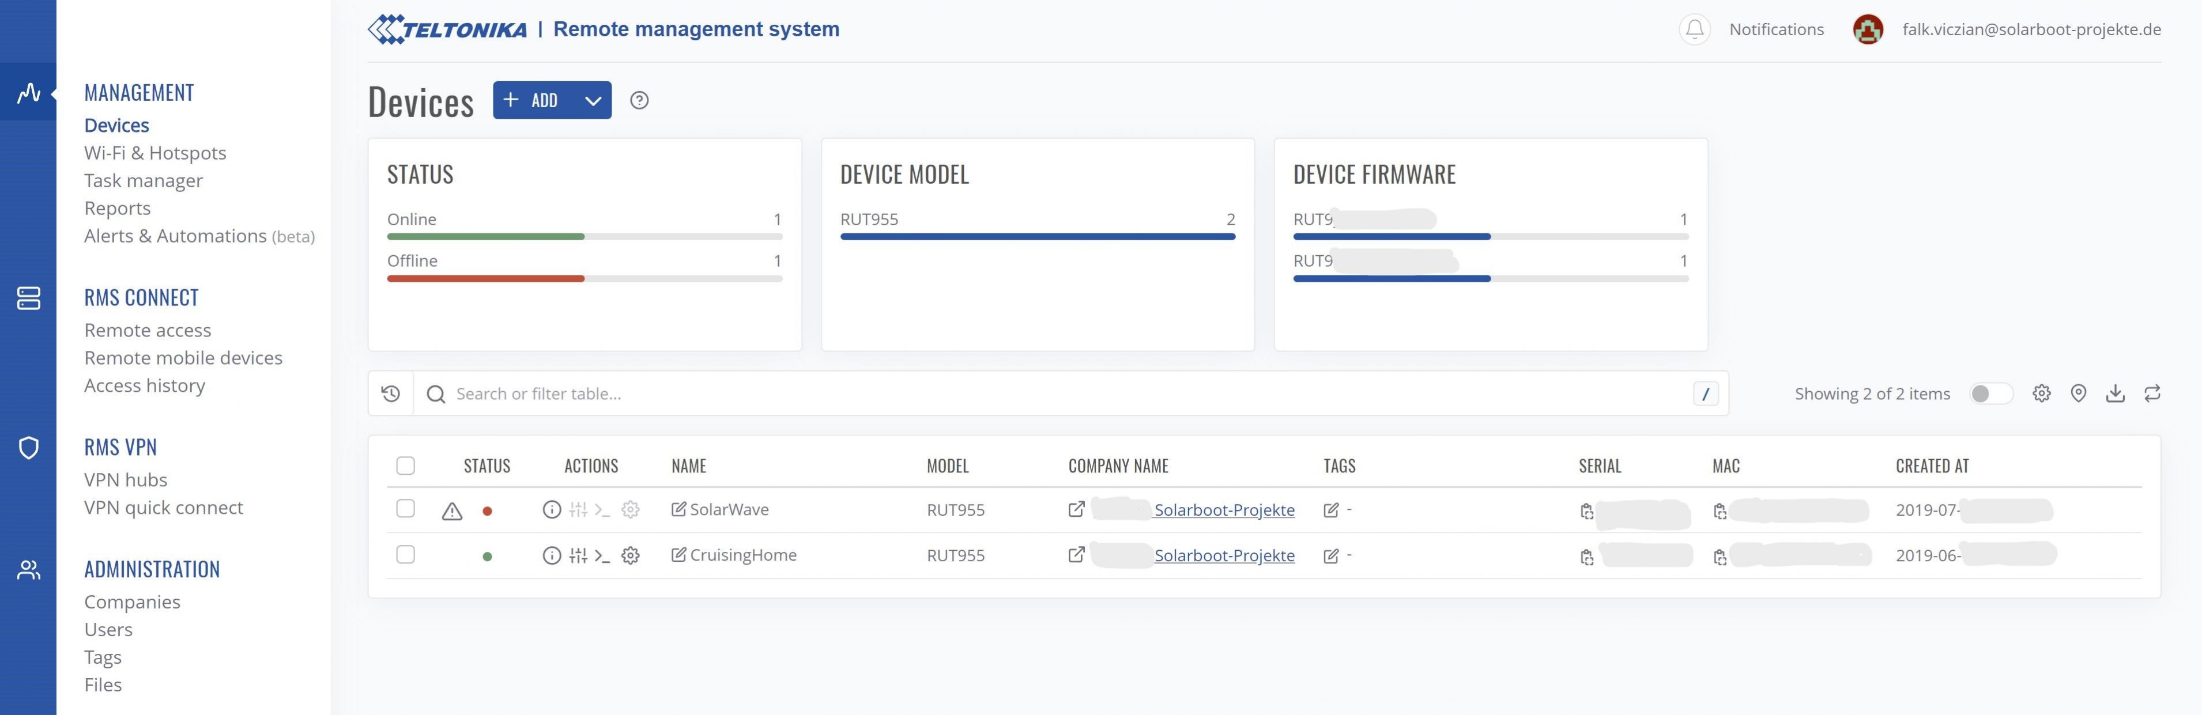Image resolution: width=2202 pixels, height=715 pixels.
Task: Download the device table via the export icon
Action: (x=2115, y=394)
